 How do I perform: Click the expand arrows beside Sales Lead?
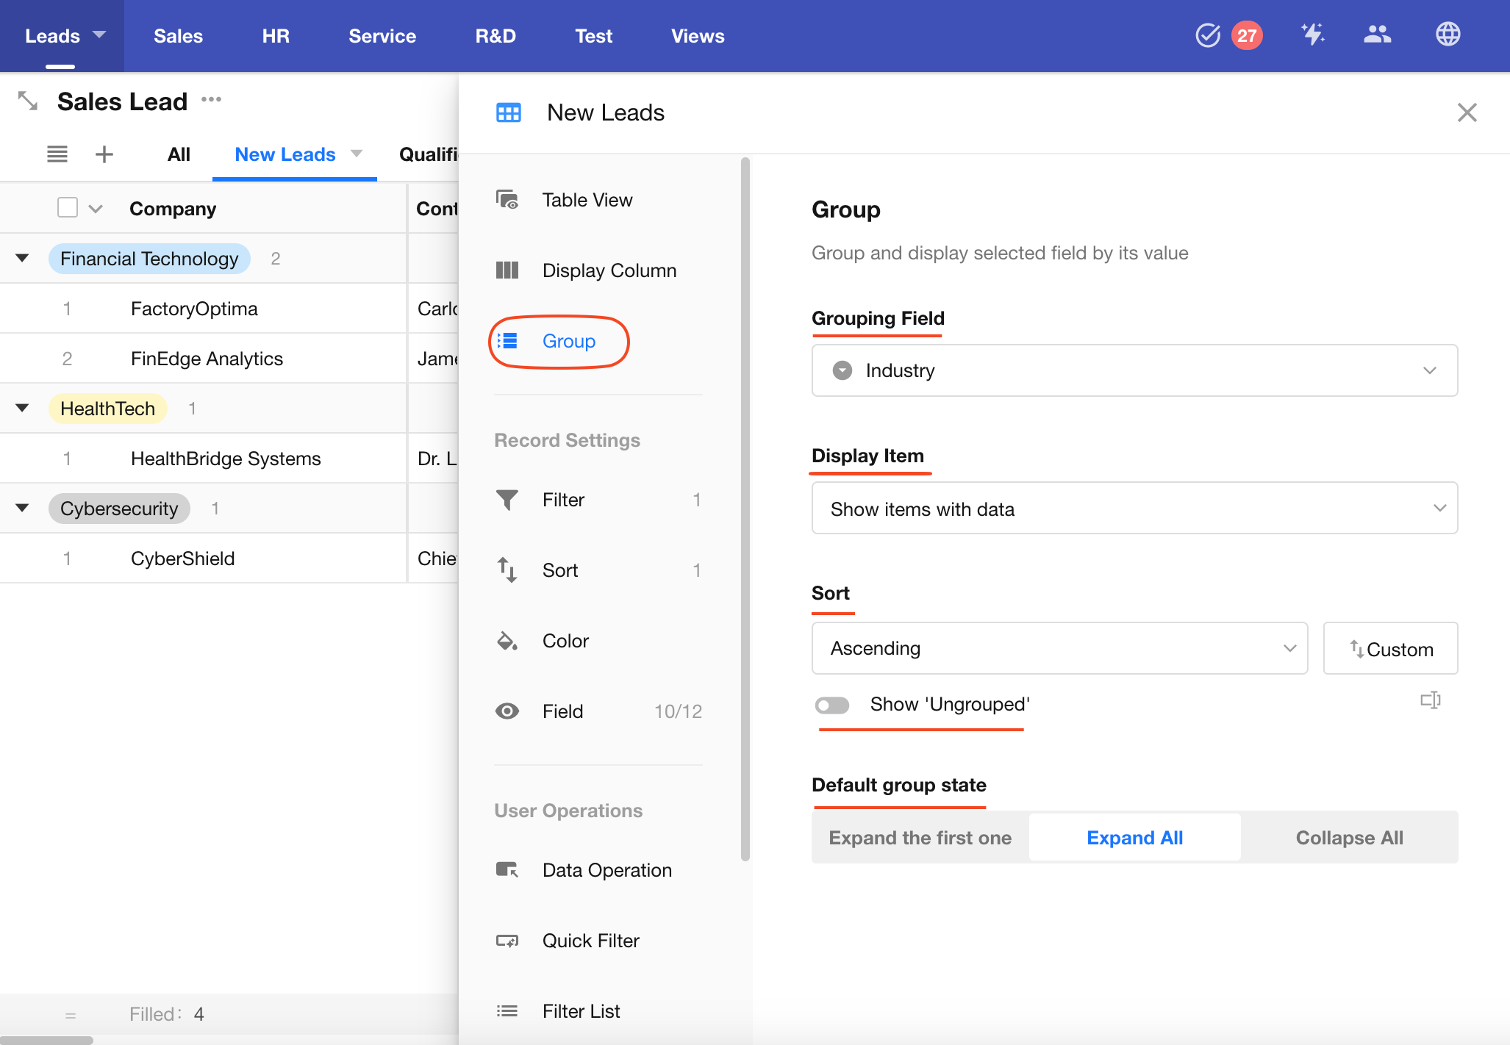(28, 101)
